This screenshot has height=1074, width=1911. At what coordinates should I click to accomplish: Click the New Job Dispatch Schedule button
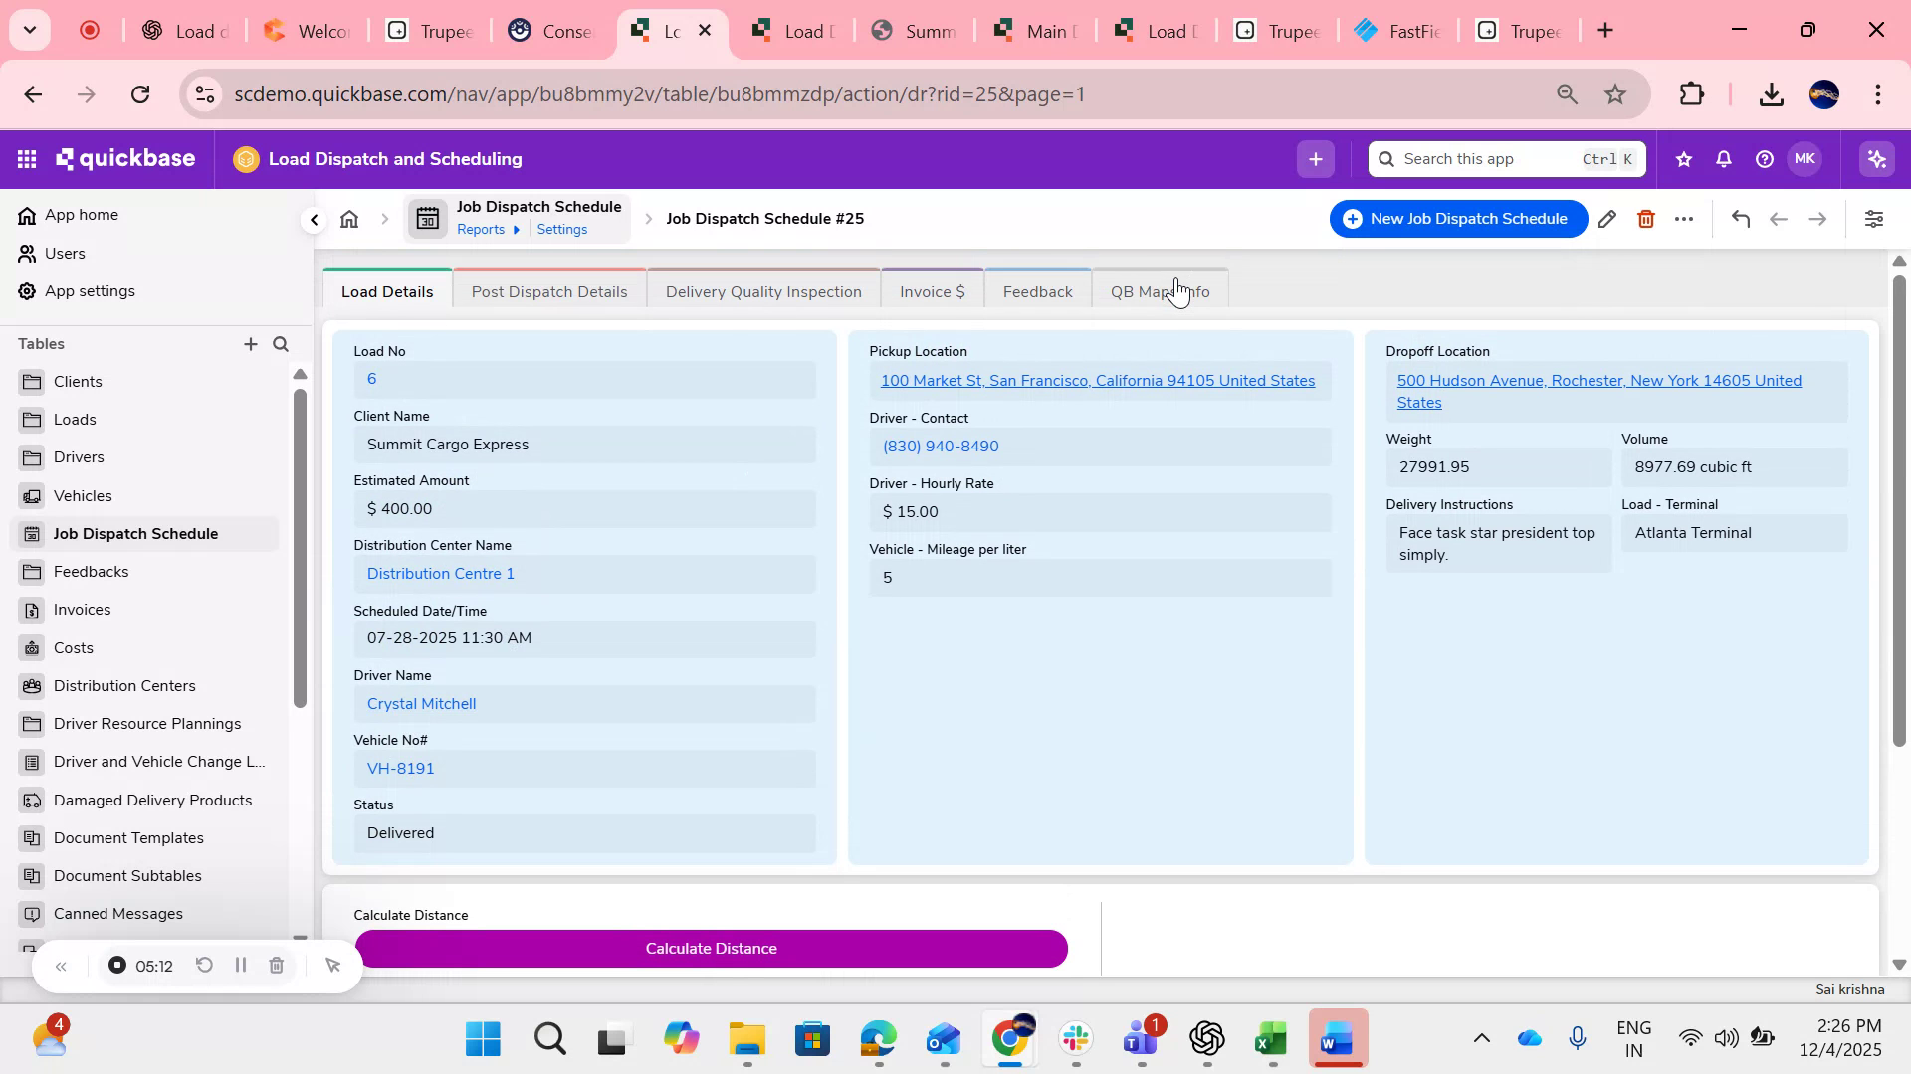[1457, 218]
